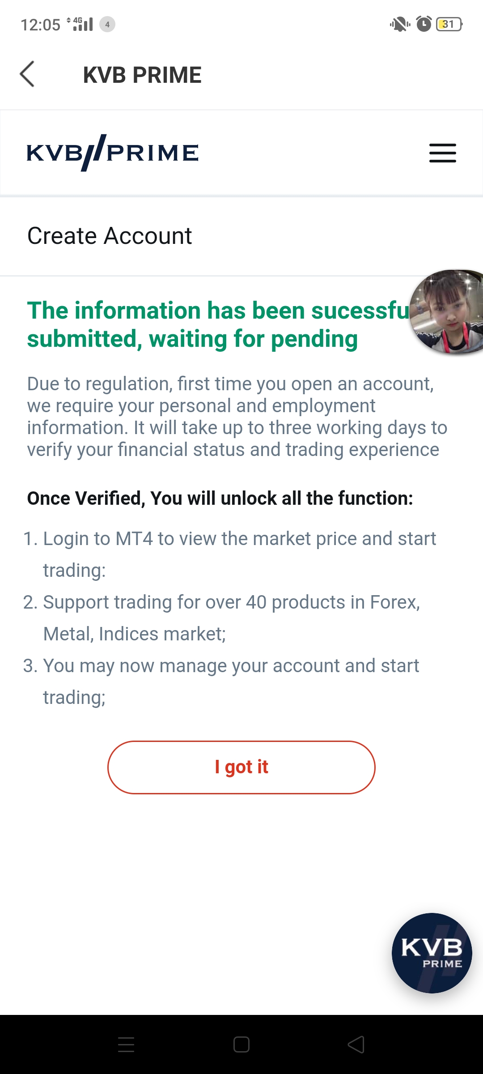This screenshot has height=1074, width=483.
Task: Tap the Android home navigation button
Action: point(241,1044)
